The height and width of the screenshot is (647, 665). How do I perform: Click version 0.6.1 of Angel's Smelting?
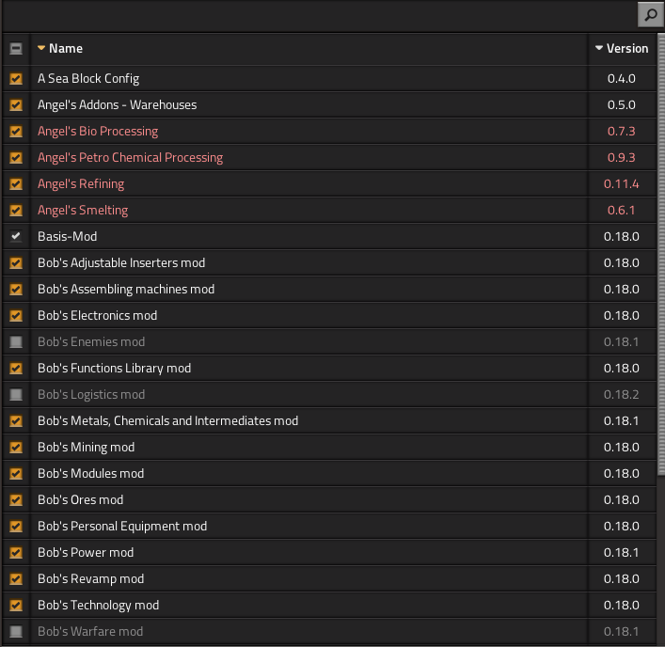[x=621, y=211]
